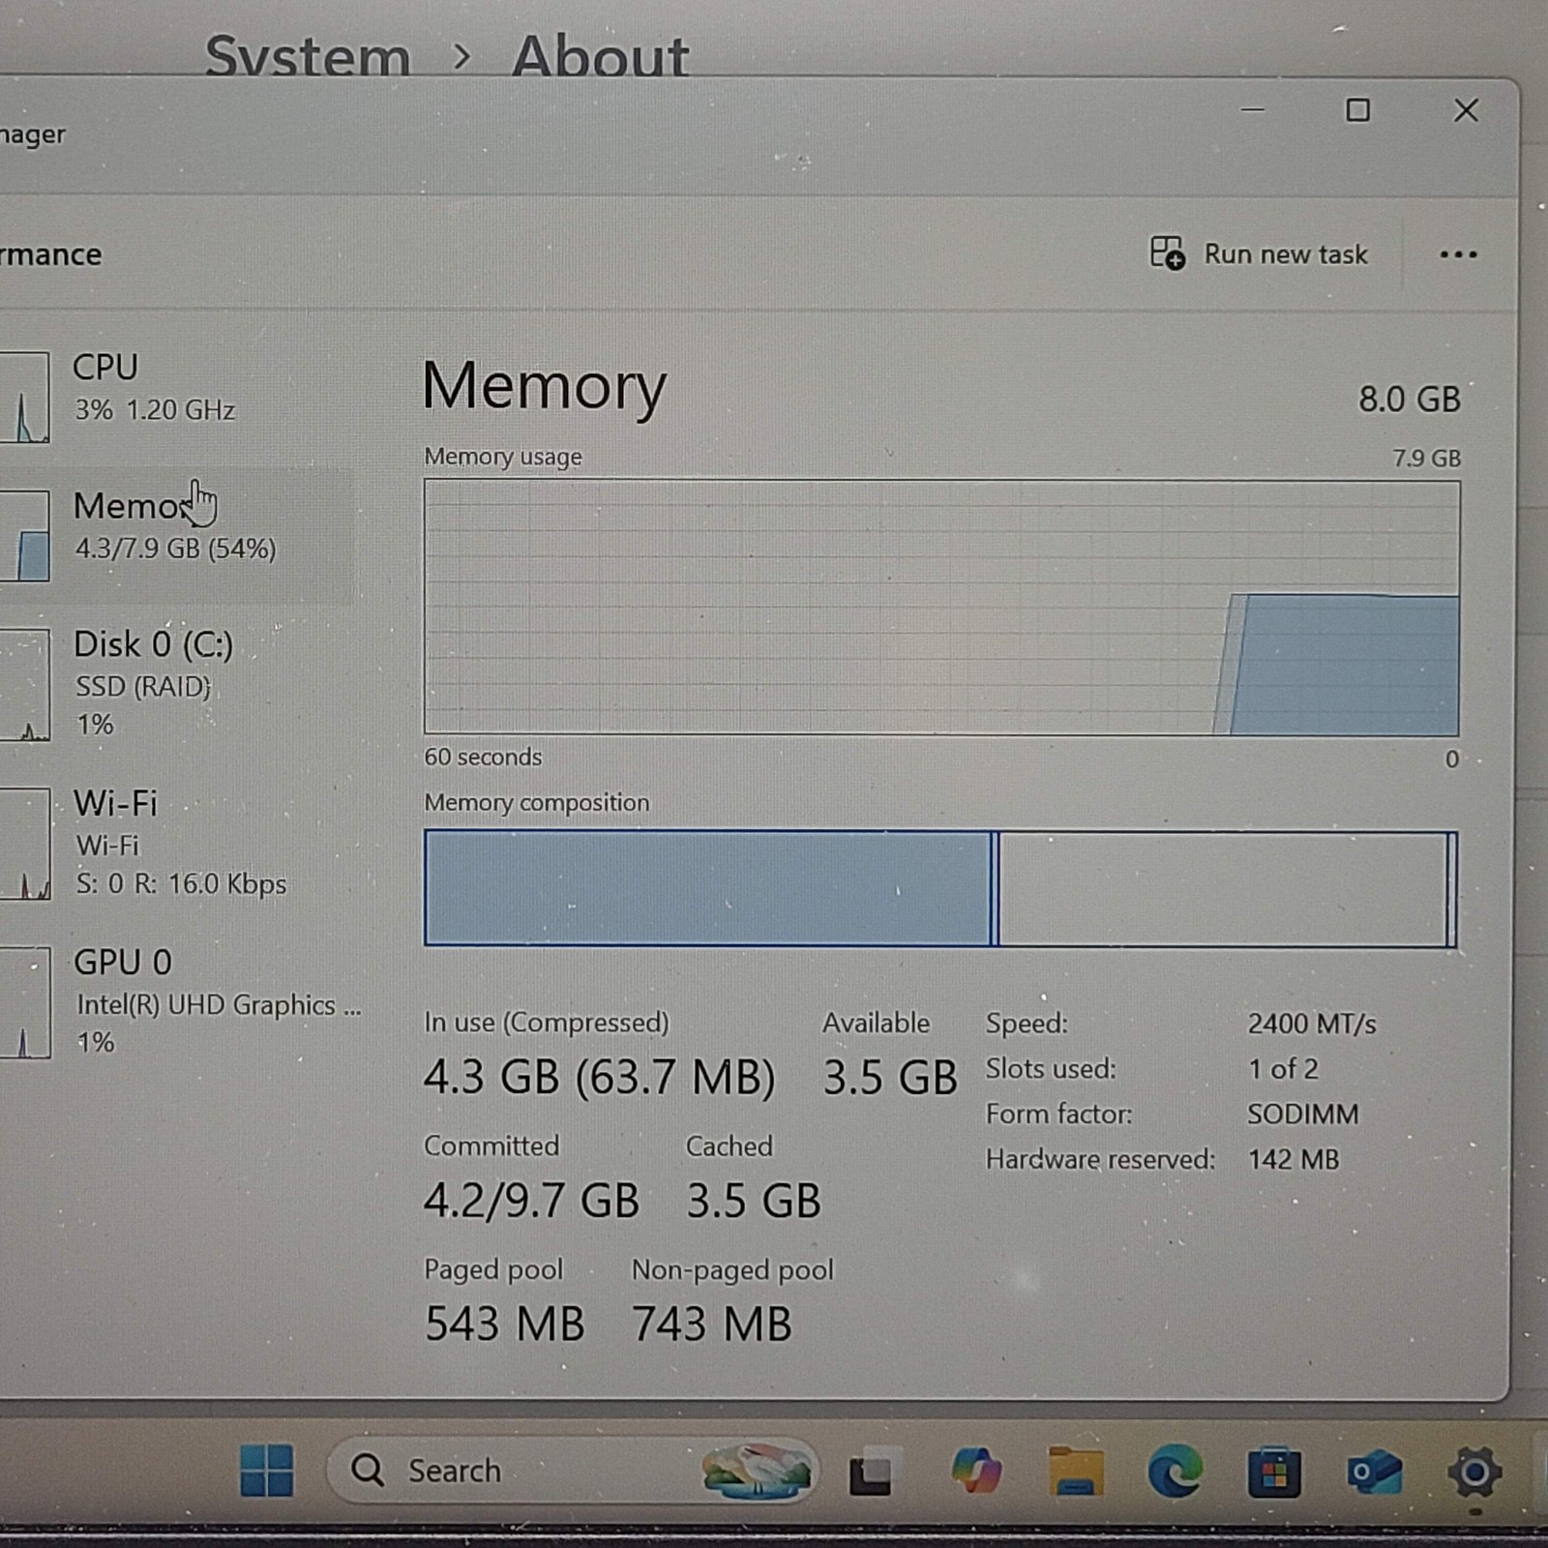This screenshot has height=1548, width=1548.
Task: Click the GPU 0 mini graph thumbnail
Action: tap(24, 1002)
